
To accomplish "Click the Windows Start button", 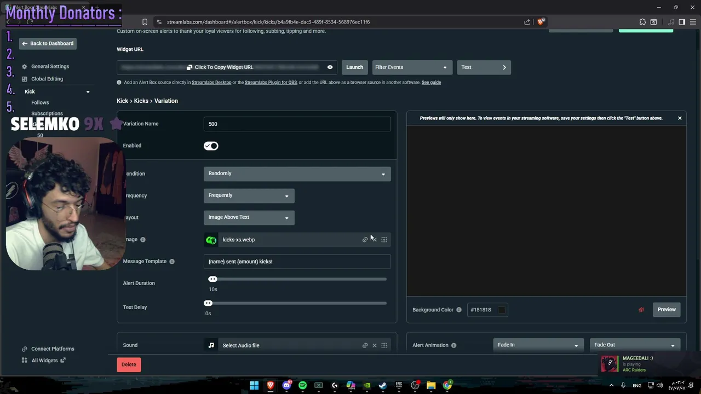I will [x=254, y=385].
